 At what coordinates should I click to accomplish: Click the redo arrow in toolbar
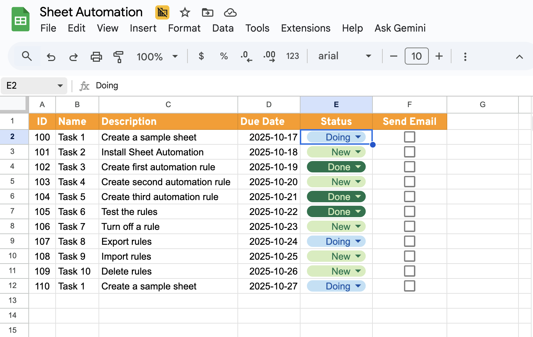click(73, 56)
